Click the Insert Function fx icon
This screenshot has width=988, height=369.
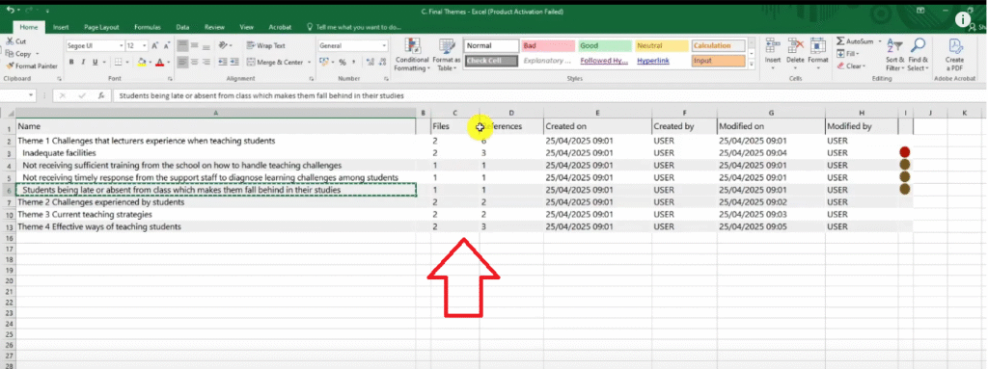100,95
